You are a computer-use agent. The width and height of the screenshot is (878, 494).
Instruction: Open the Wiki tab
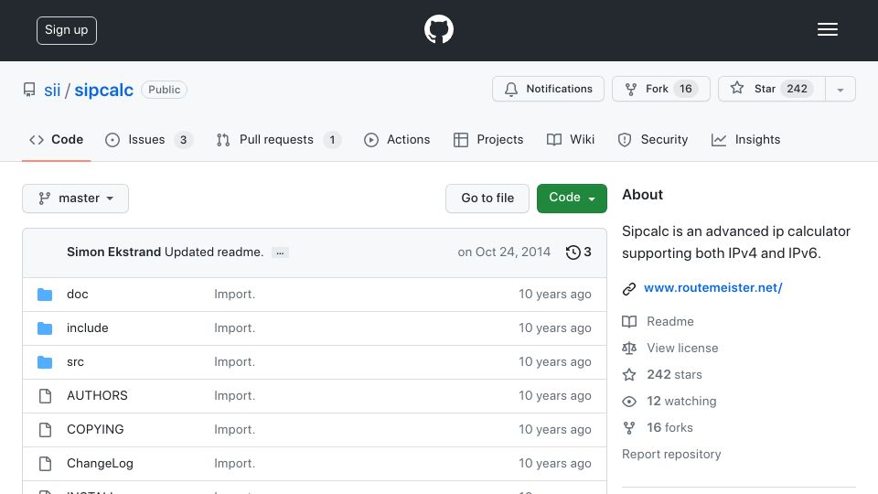tap(571, 139)
